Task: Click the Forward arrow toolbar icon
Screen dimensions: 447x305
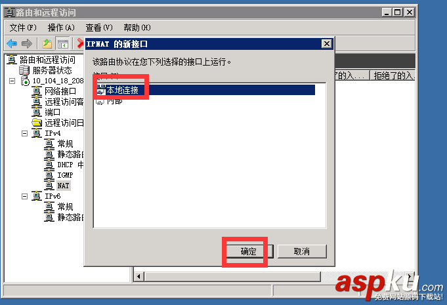Action: tap(27, 44)
